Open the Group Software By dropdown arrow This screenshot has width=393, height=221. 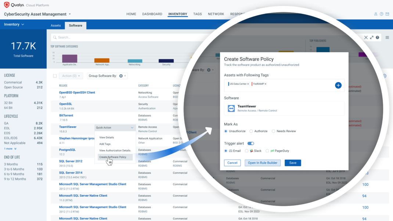[125, 76]
